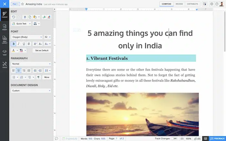Open the Document Design Custom dropdown
Image resolution: width=226 pixels, height=141 pixels.
31,90
